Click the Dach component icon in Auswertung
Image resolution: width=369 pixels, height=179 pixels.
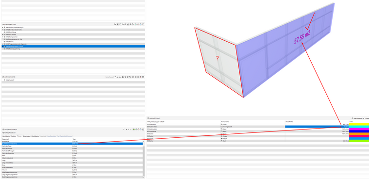221,141
